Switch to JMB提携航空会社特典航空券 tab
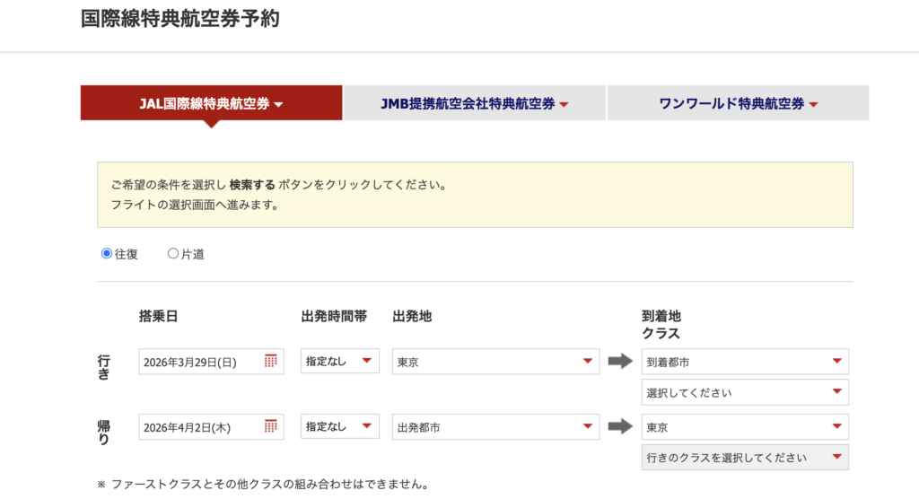Viewport: 919px width, 499px height. click(x=474, y=103)
